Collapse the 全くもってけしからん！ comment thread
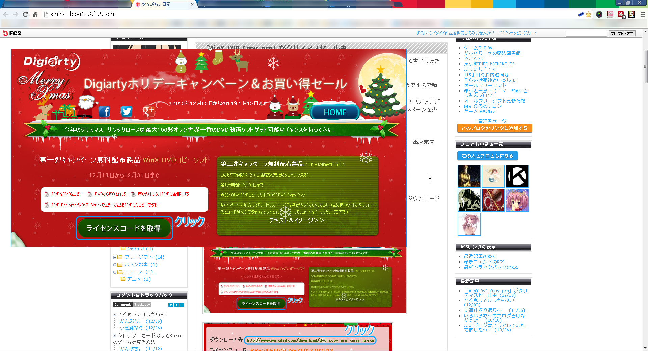This screenshot has width=648, height=351. 115,314
